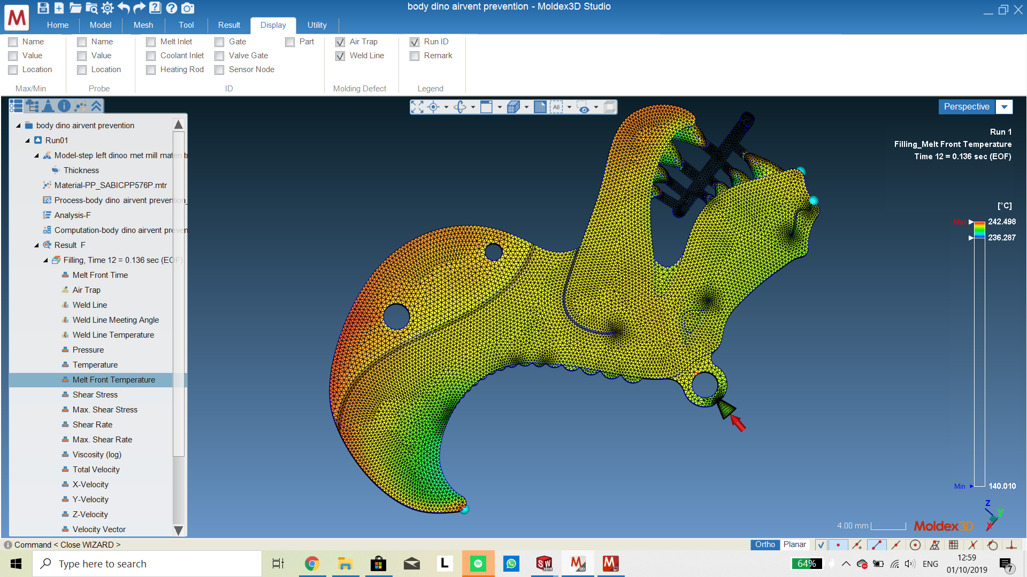Image resolution: width=1027 pixels, height=577 pixels.
Task: Open the Perspective view dropdown
Action: coord(1004,107)
